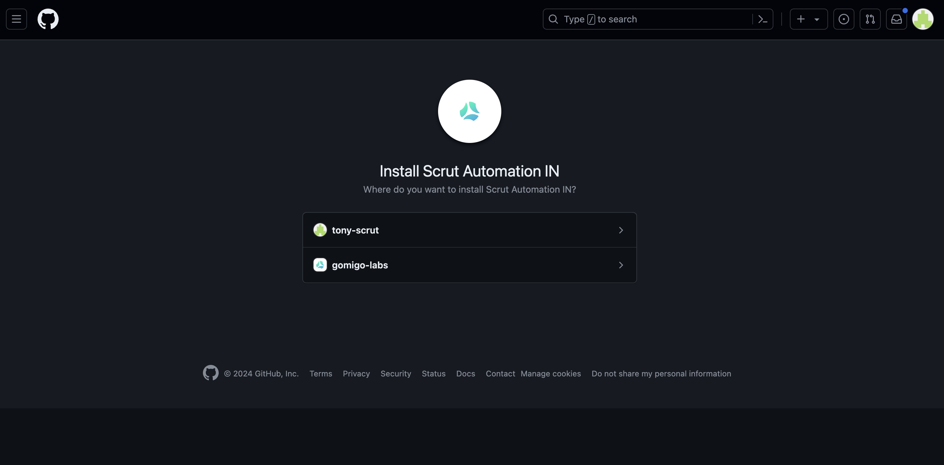
Task: Click the 'Install Scrut Automation IN' heading
Action: 469,171
